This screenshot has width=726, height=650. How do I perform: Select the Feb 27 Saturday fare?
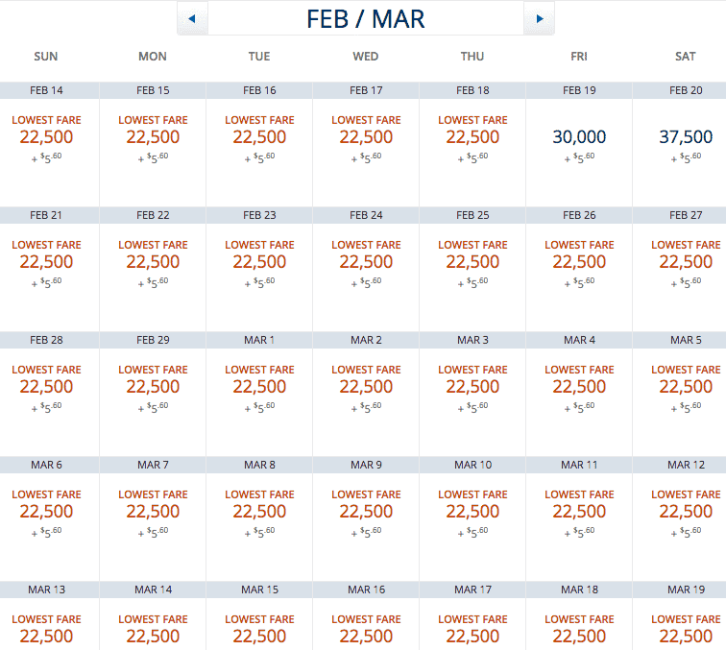[686, 262]
